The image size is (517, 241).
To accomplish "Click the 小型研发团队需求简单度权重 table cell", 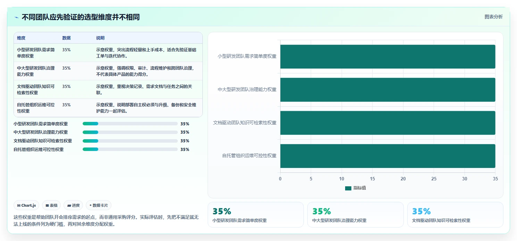I will click(36, 53).
